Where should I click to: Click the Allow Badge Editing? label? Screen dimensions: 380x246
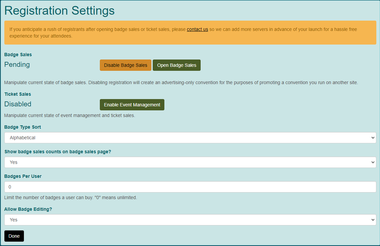tap(28, 209)
